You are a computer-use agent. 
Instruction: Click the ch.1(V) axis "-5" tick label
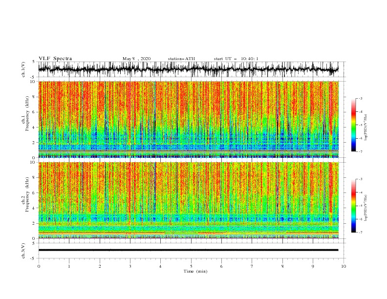33,77
